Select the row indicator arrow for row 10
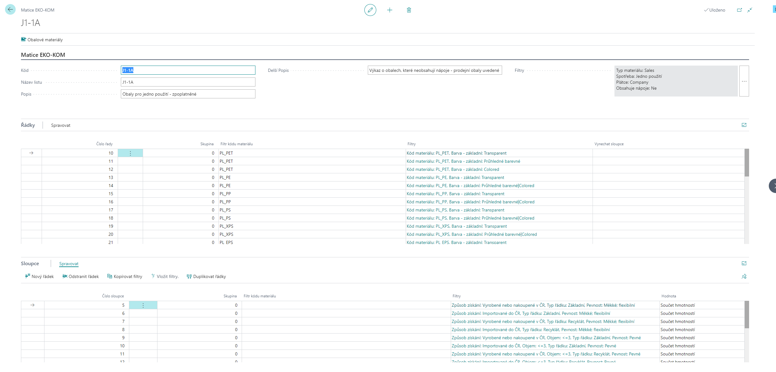This screenshot has height=372, width=776. (31, 153)
